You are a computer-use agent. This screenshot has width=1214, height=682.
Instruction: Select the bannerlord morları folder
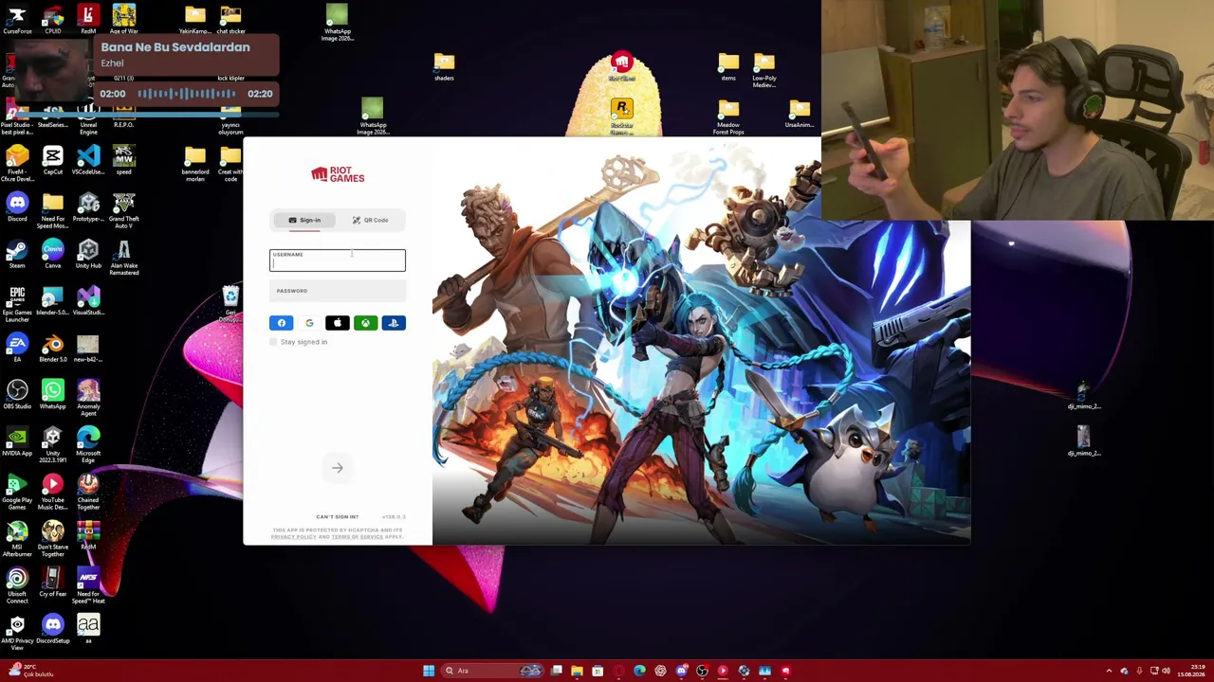click(195, 163)
